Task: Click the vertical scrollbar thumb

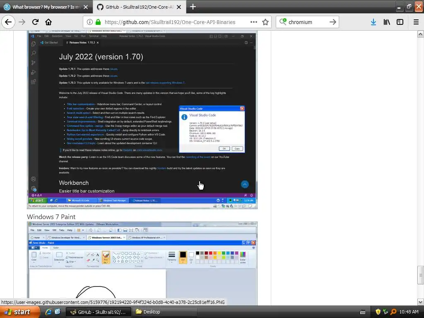Action: click(420, 275)
